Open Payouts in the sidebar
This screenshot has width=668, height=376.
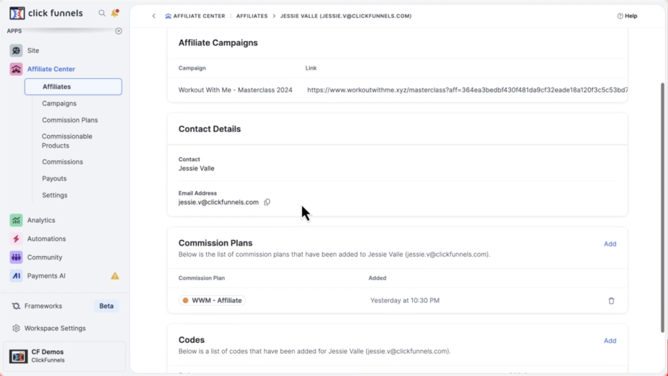pos(54,179)
